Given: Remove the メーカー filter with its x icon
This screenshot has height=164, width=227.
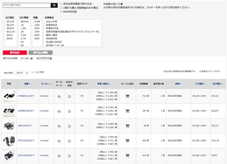Looking at the screenshot, I should [x=32, y=59].
